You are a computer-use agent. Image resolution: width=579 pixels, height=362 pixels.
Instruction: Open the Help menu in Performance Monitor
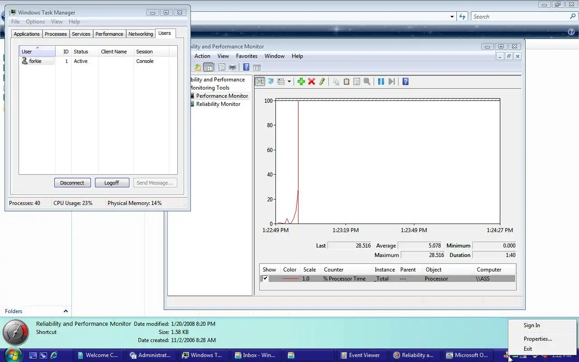(297, 56)
